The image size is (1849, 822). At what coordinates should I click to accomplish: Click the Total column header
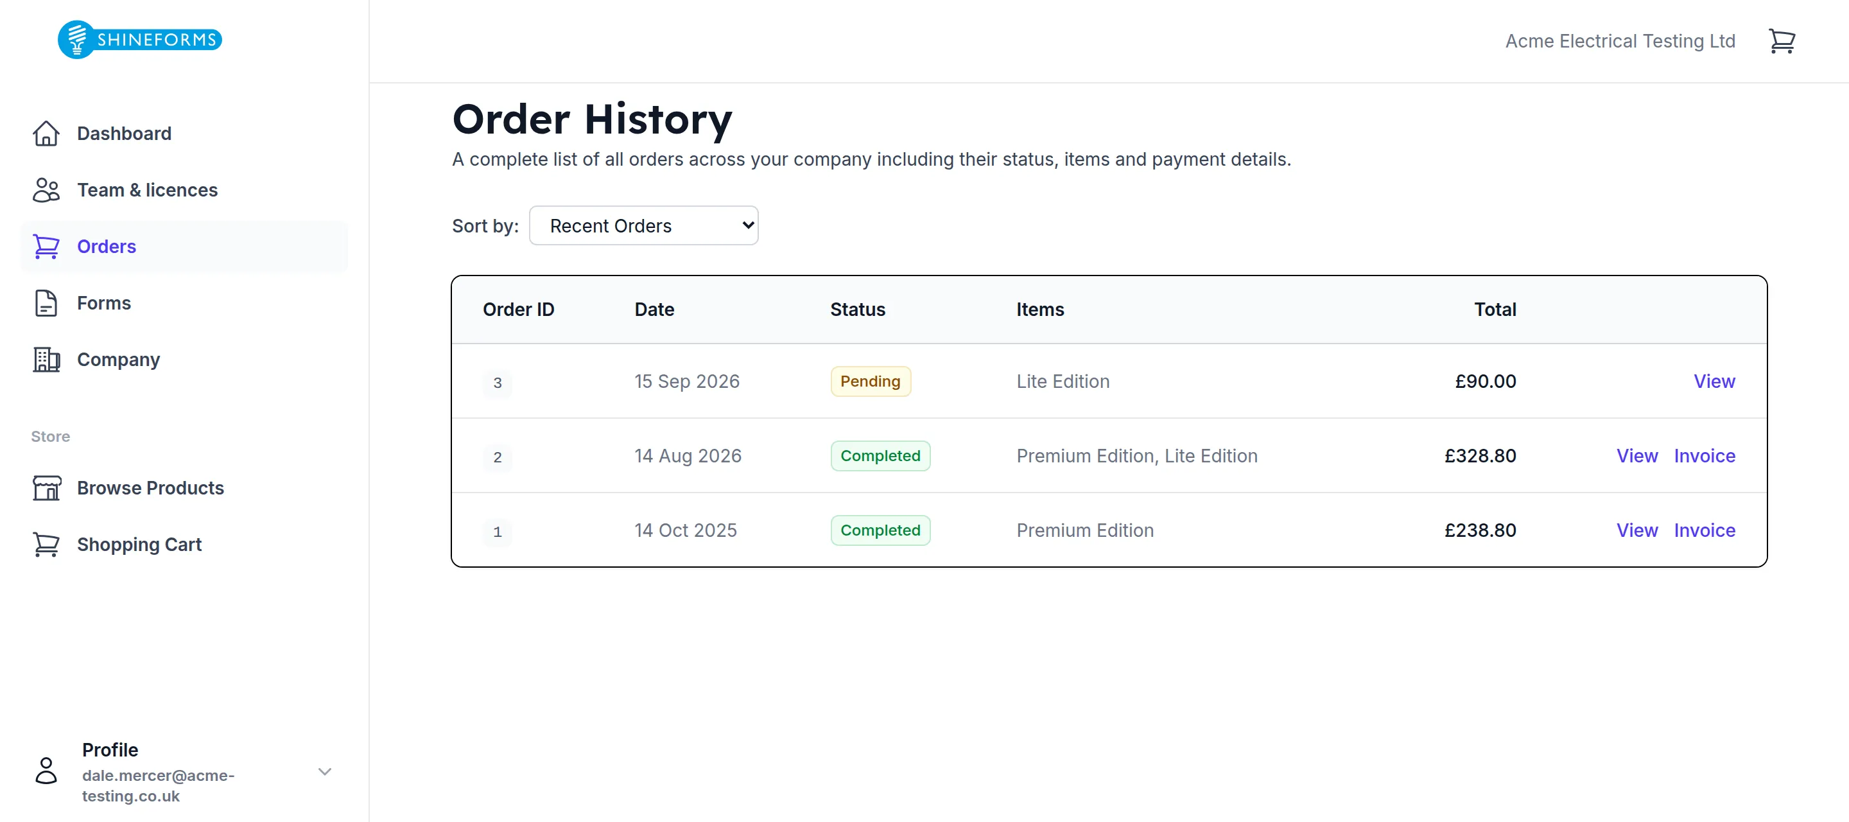pos(1495,310)
